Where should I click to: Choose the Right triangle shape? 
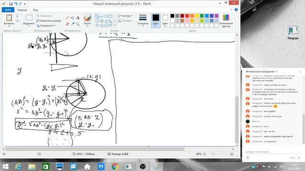[x=111, y=20]
